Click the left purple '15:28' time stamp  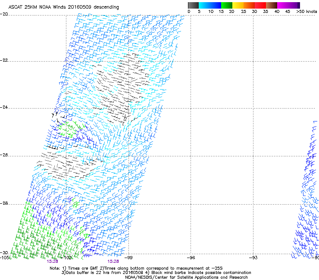tap(52, 261)
